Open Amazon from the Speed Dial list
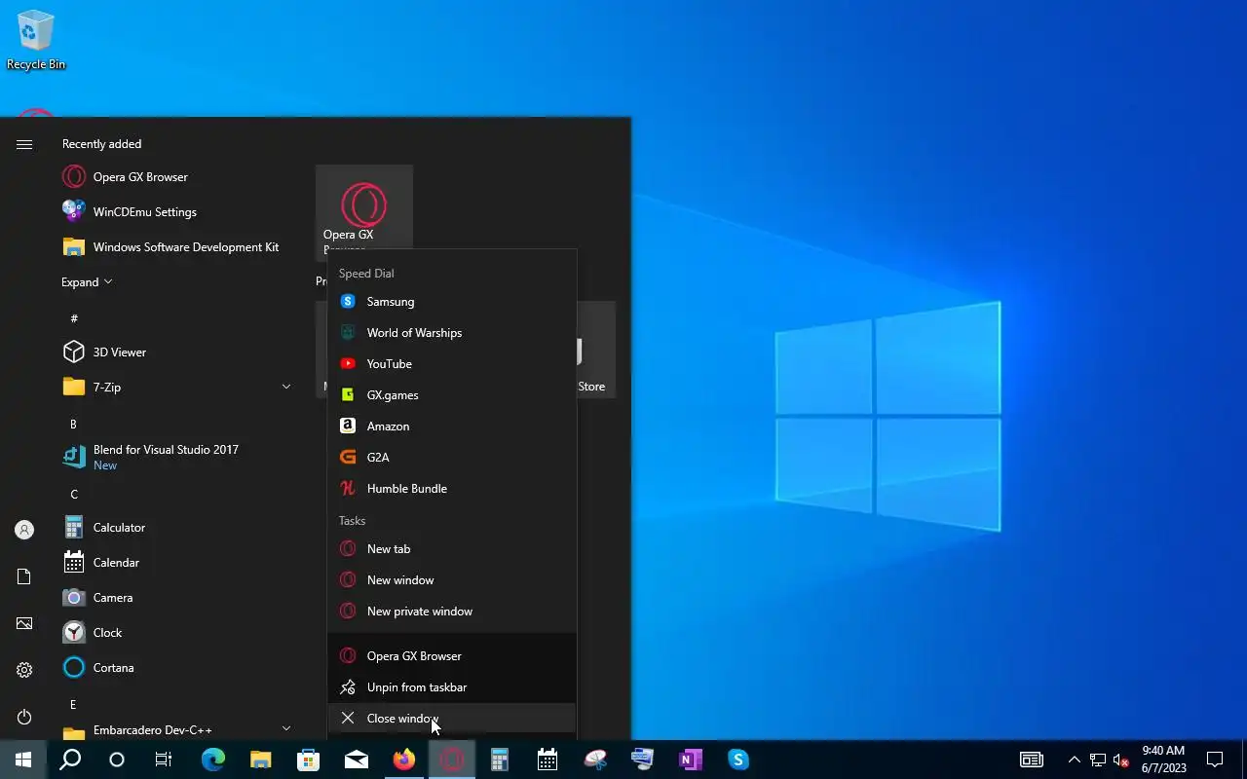The image size is (1247, 779). tap(452, 427)
